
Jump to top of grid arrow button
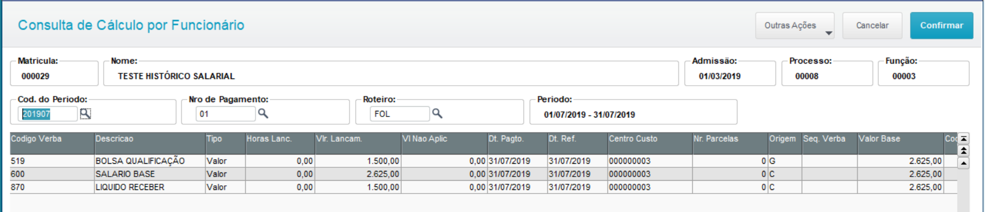pyautogui.click(x=964, y=139)
